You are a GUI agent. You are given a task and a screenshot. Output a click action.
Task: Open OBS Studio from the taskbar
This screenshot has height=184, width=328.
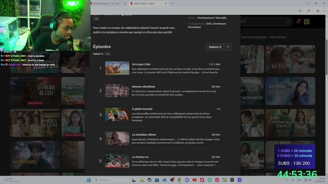point(172,180)
